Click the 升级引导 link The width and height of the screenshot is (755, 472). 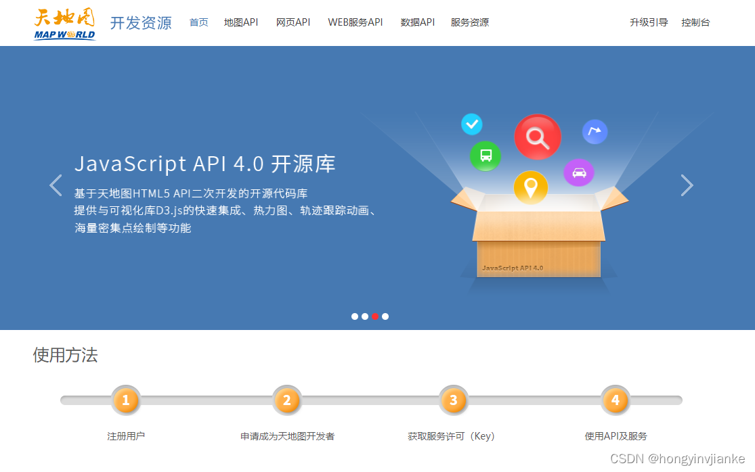click(x=649, y=22)
